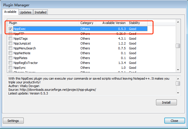The height and width of the screenshot is (129, 188).
Task: Select the NppSync plugin name
Action: coord(19,68)
